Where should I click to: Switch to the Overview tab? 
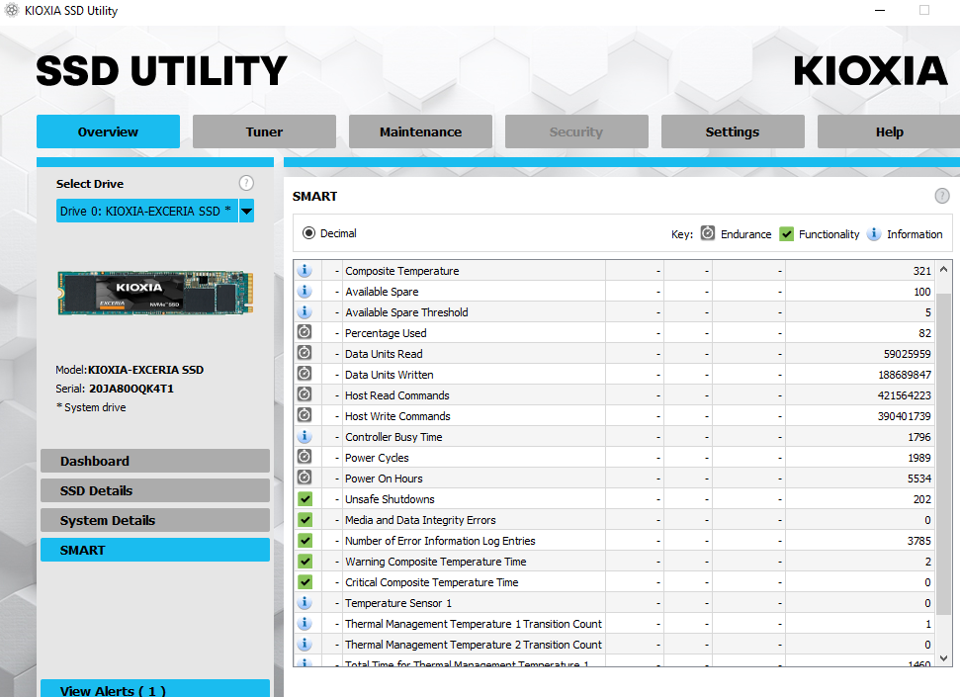(x=108, y=131)
